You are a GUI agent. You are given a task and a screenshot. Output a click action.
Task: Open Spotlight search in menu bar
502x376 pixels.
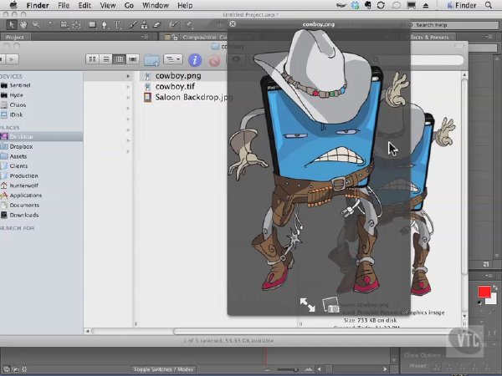coord(489,6)
